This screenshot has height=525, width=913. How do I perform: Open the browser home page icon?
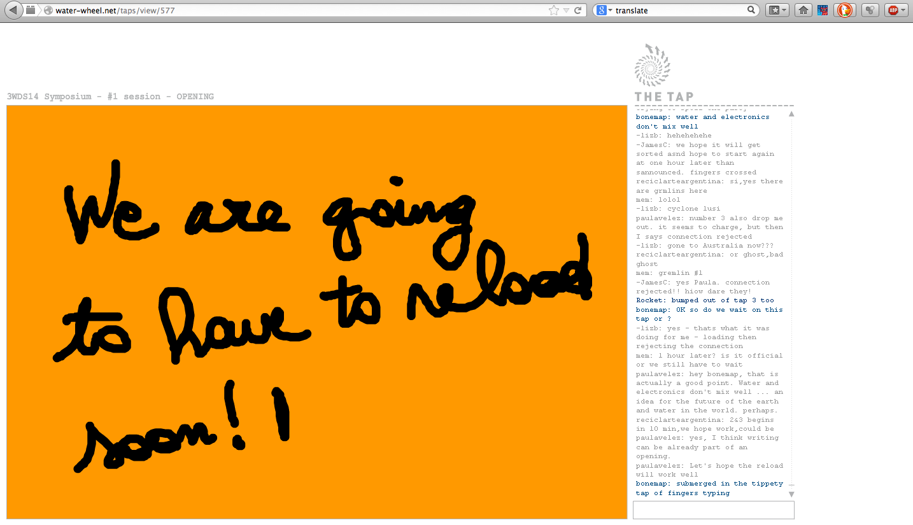click(803, 10)
